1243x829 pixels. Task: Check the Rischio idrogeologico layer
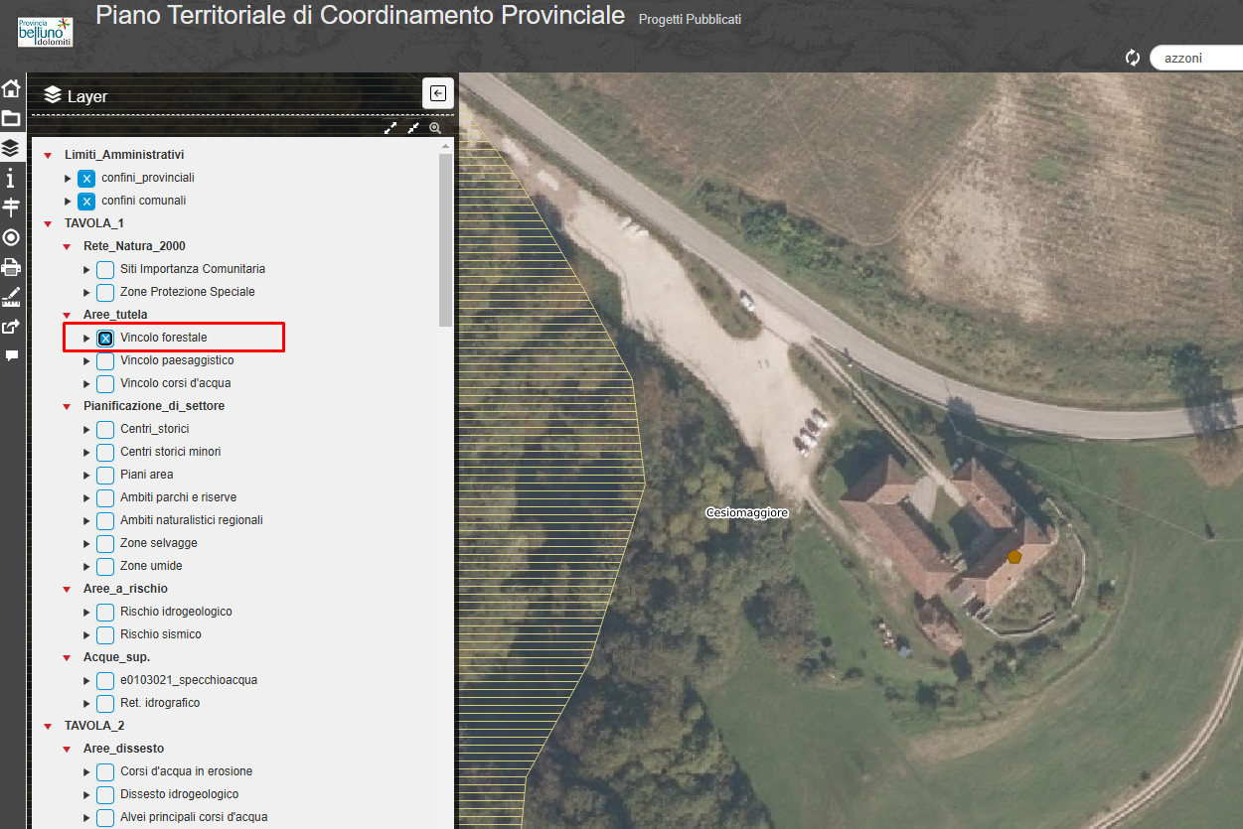click(105, 613)
